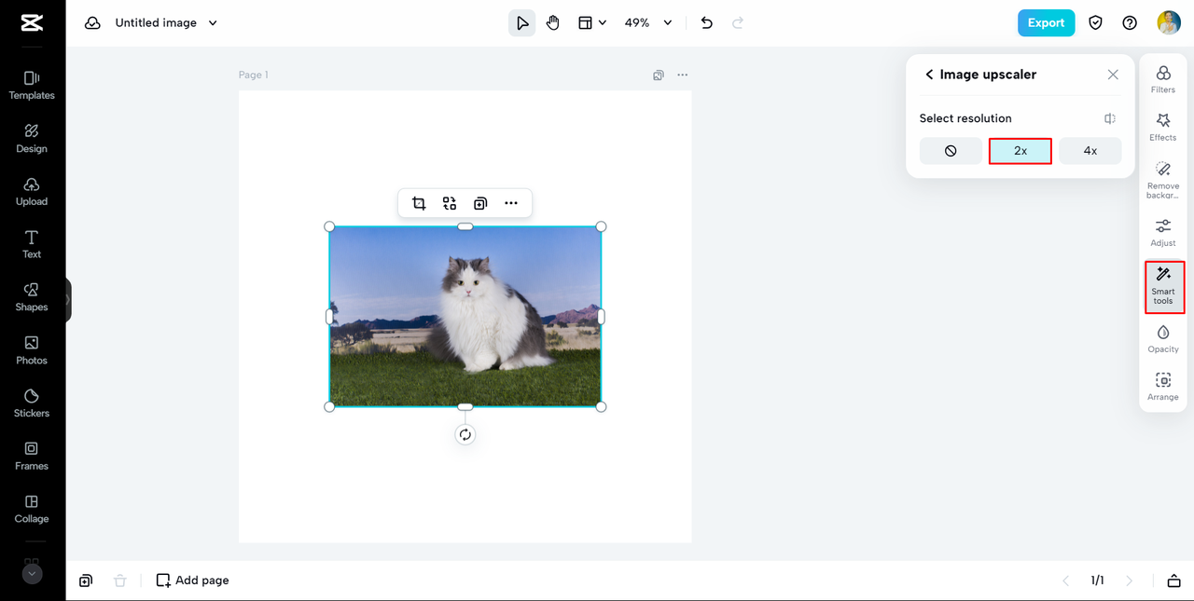Go to next page arrow
Viewport: 1194px width, 601px height.
point(1130,581)
